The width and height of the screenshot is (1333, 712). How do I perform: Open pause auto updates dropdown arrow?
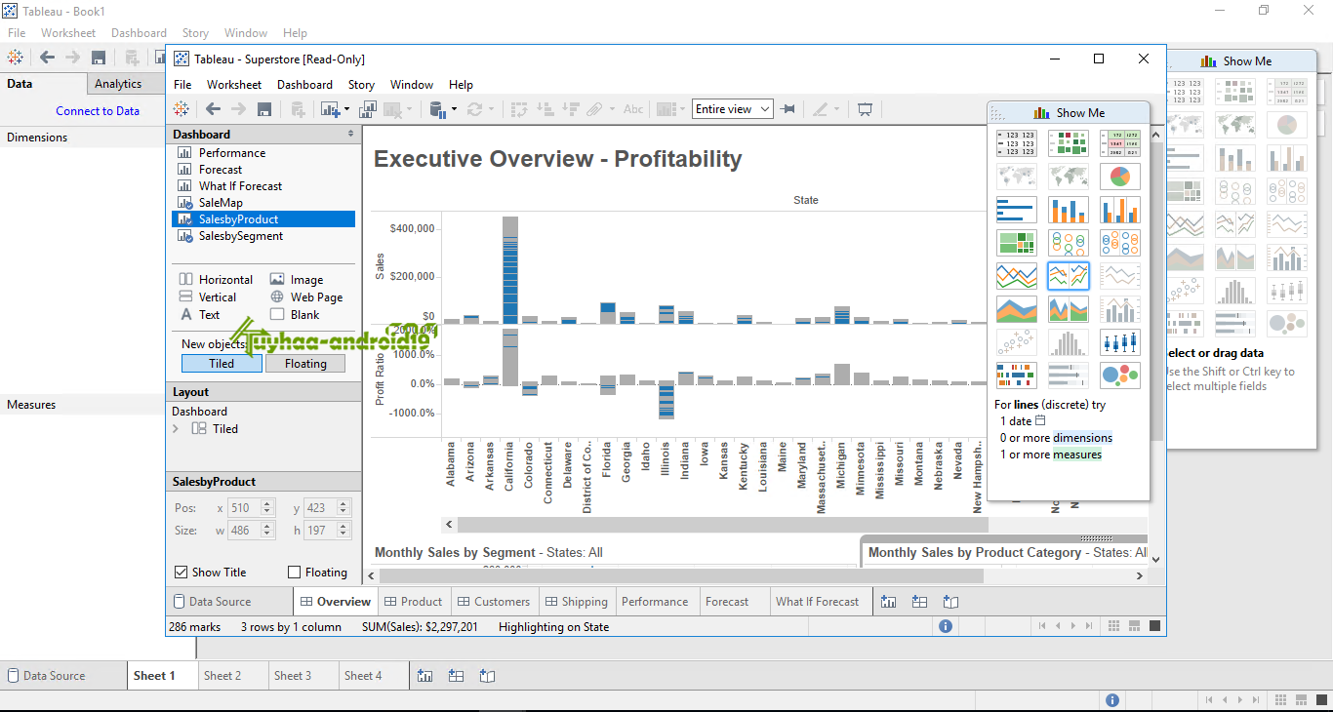pos(454,109)
